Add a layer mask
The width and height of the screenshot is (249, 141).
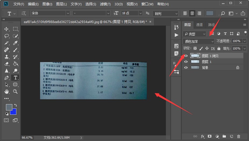pos(210,136)
